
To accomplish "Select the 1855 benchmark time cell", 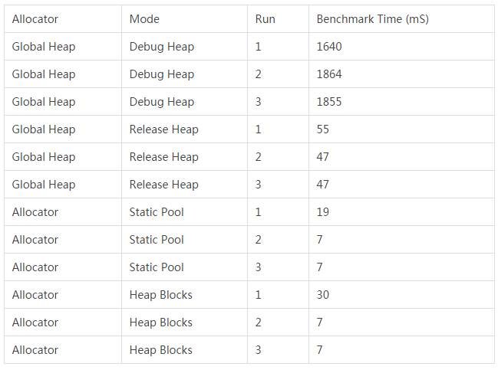I will pos(329,102).
